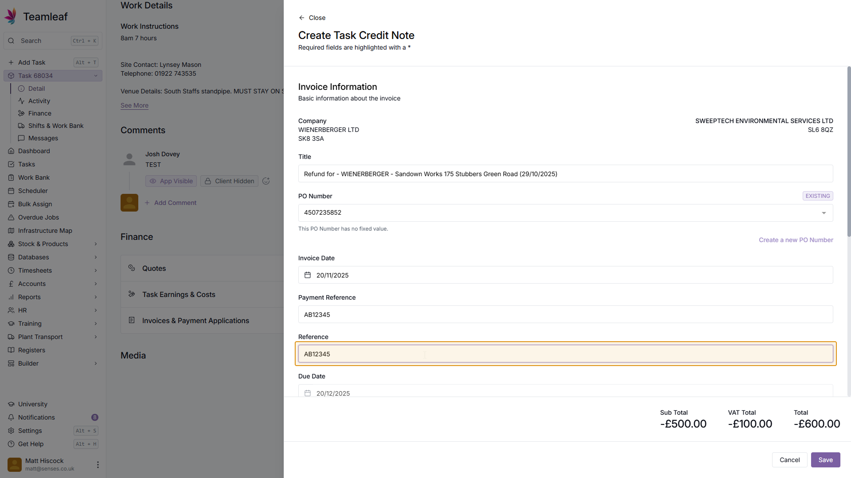The width and height of the screenshot is (851, 478).
Task: Click the Save button
Action: [825, 460]
